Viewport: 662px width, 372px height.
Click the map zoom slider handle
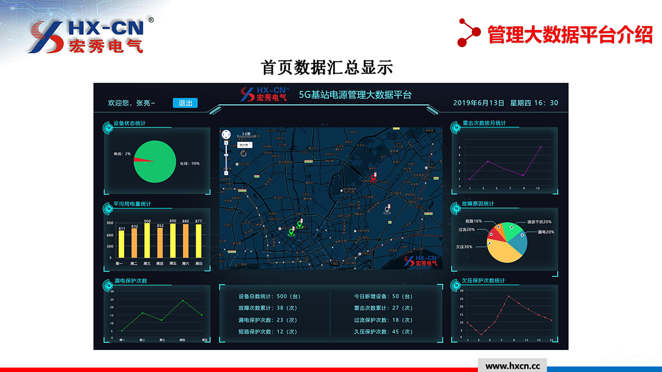click(226, 155)
